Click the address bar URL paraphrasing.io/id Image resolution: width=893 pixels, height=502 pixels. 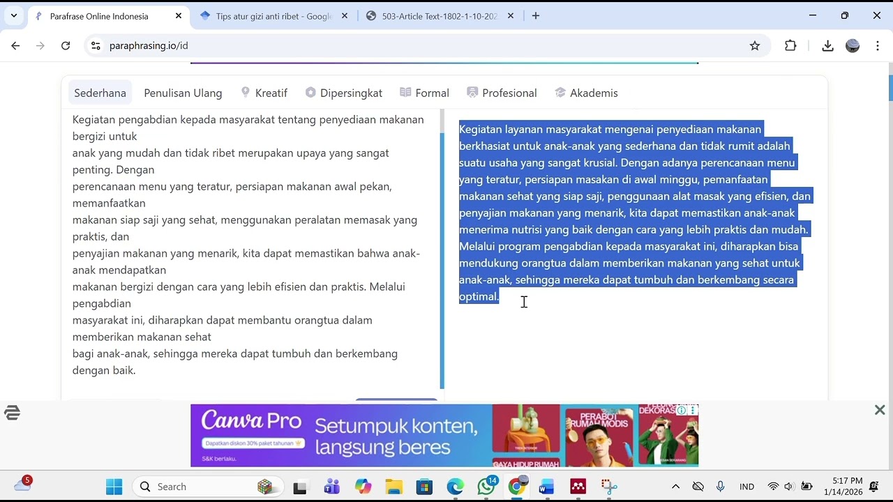[149, 45]
